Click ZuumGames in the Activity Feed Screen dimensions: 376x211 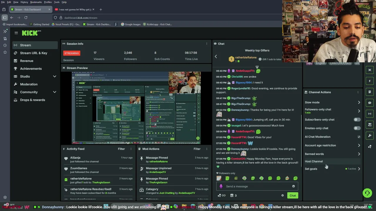(x=79, y=168)
